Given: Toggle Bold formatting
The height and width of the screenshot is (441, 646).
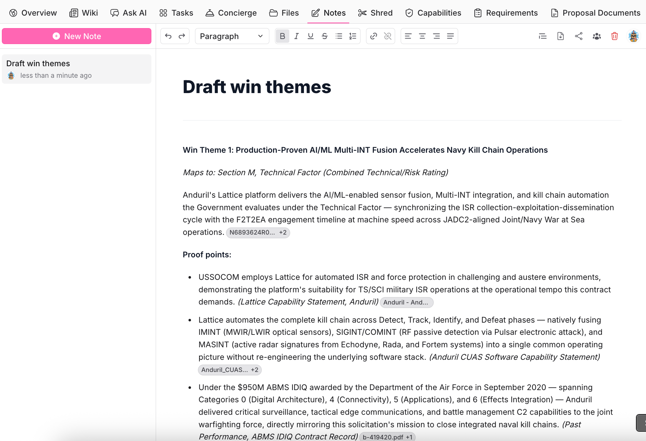Looking at the screenshot, I should [x=282, y=36].
